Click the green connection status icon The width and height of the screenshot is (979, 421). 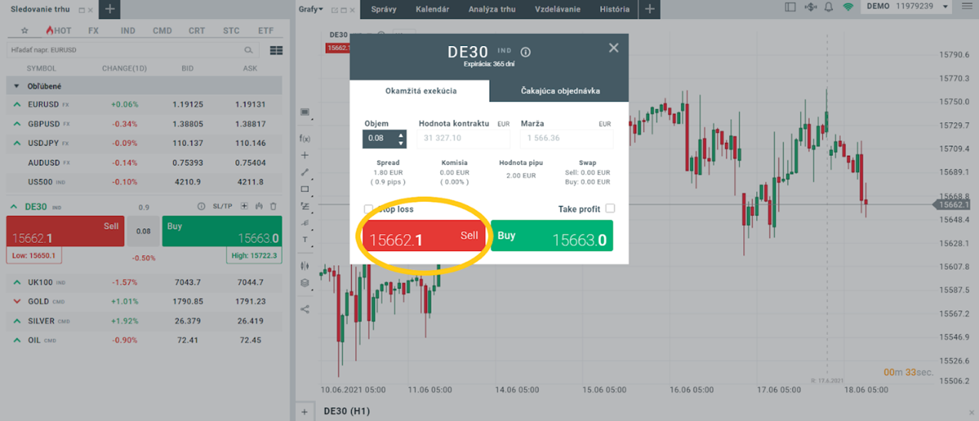848,7
